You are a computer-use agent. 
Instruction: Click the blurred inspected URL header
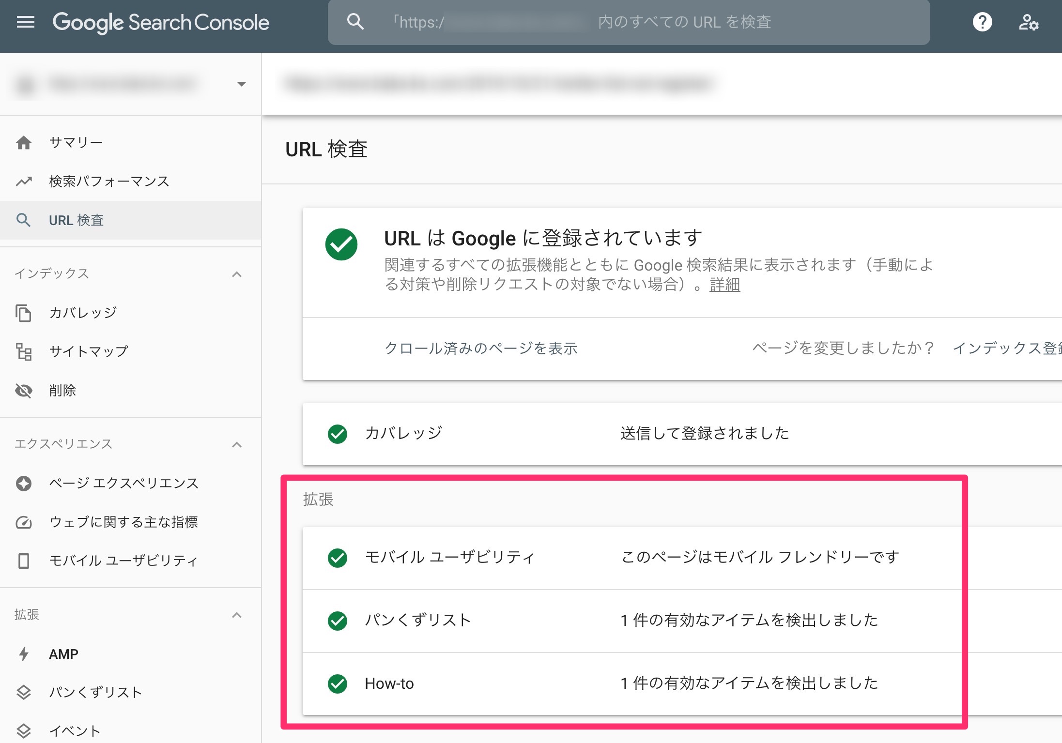499,84
